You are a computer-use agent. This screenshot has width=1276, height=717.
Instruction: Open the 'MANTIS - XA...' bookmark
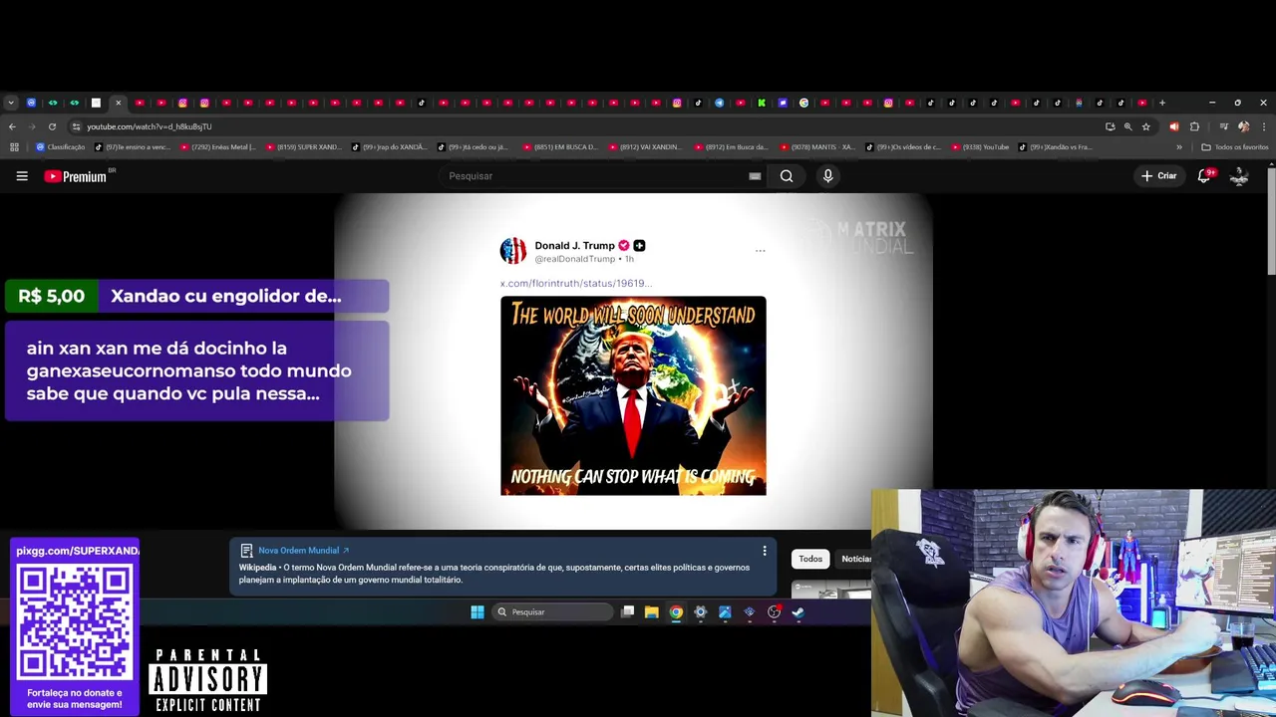pyautogui.click(x=817, y=147)
